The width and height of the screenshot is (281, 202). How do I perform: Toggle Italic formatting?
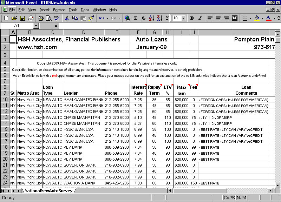click(x=200, y=18)
